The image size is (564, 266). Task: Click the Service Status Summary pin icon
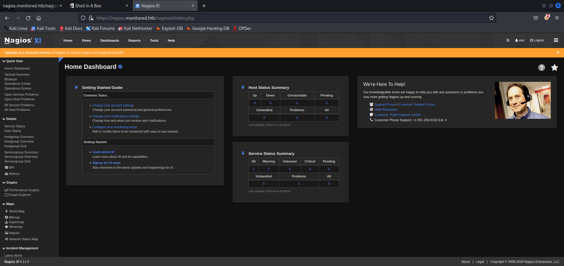pyautogui.click(x=243, y=153)
